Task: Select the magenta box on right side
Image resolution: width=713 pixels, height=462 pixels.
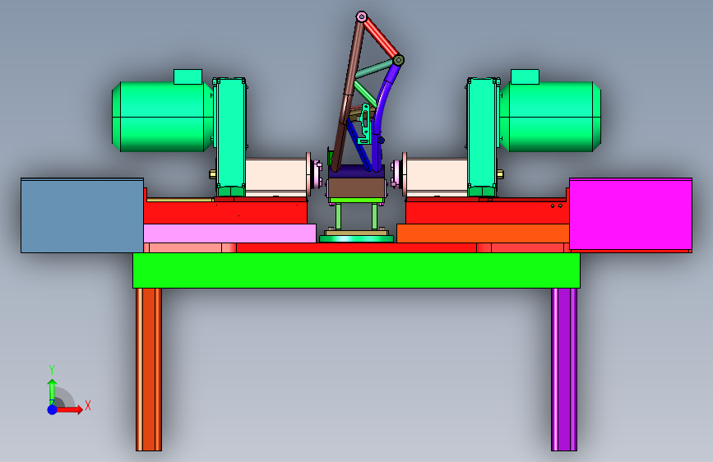Action: click(631, 215)
